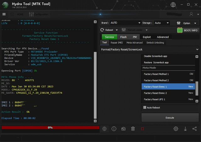The image size is (201, 142).
Task: Click the BOOT/INFO button
Action: (191, 30)
